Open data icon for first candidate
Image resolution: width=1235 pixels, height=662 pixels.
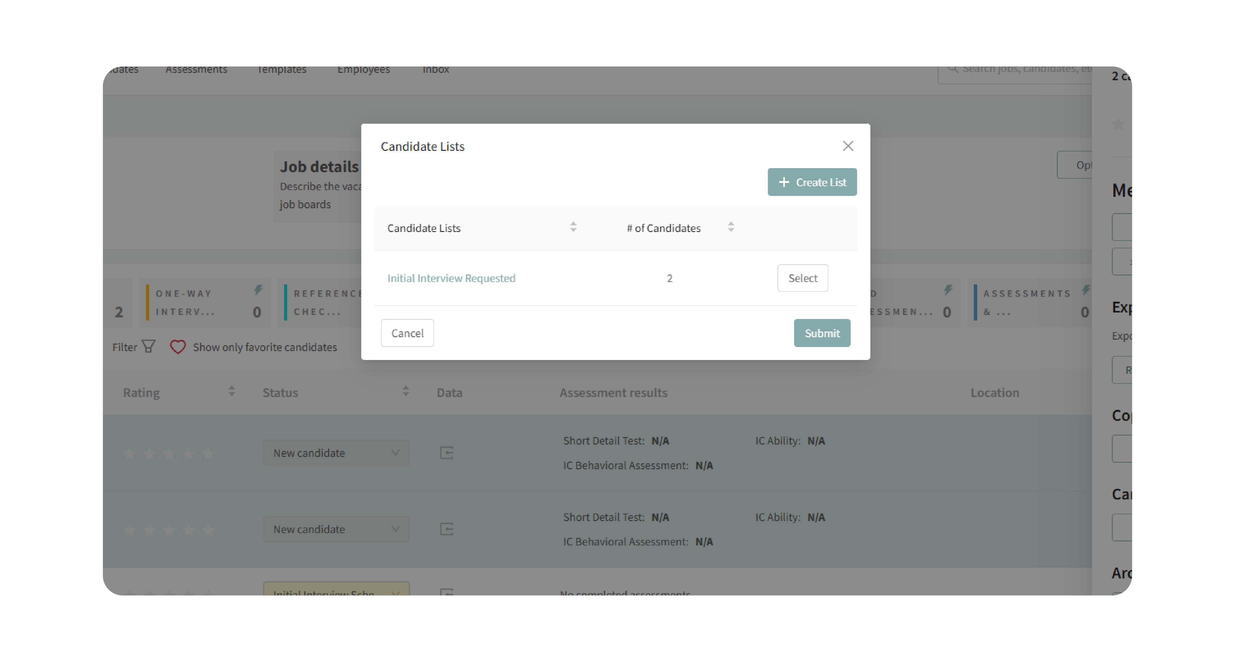[x=447, y=453]
